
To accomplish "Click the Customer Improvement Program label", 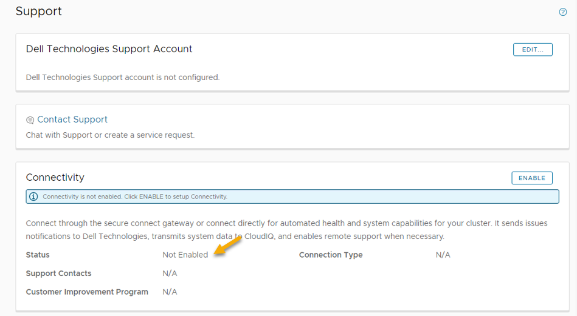I will coord(87,292).
